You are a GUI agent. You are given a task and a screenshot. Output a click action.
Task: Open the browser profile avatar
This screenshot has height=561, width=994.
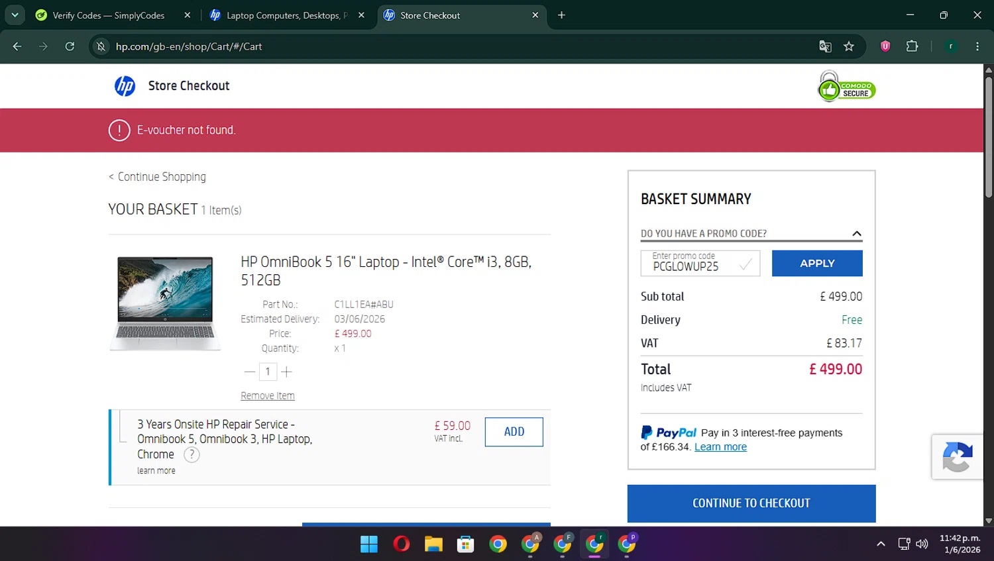coord(951,46)
